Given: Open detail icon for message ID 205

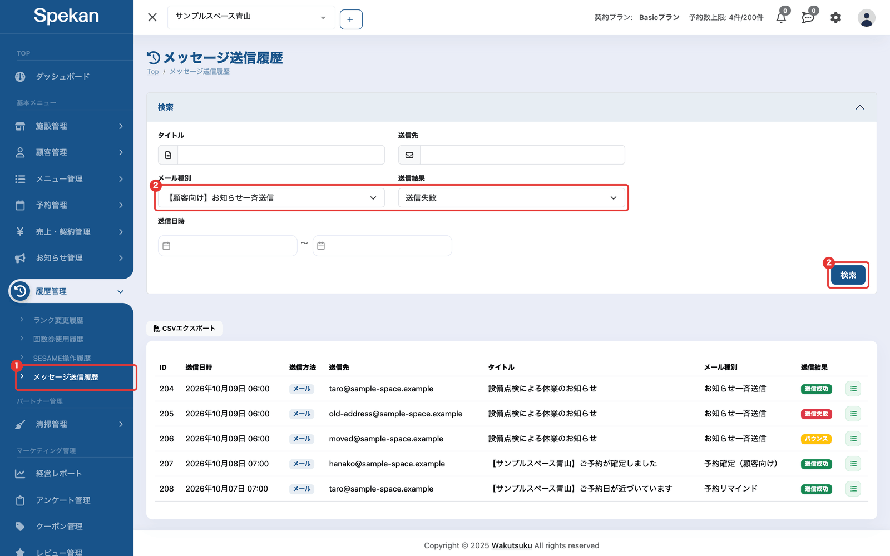Looking at the screenshot, I should click(853, 414).
